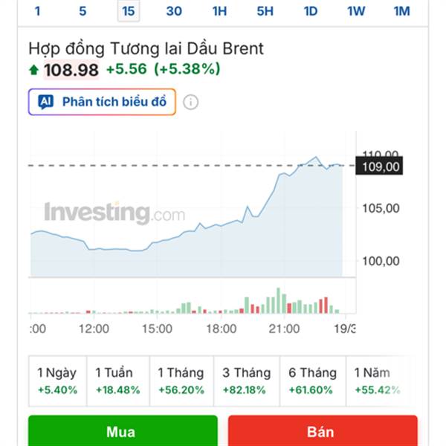This screenshot has width=446, height=446.
Task: Click the green up arrow price indicator
Action: [x=33, y=70]
